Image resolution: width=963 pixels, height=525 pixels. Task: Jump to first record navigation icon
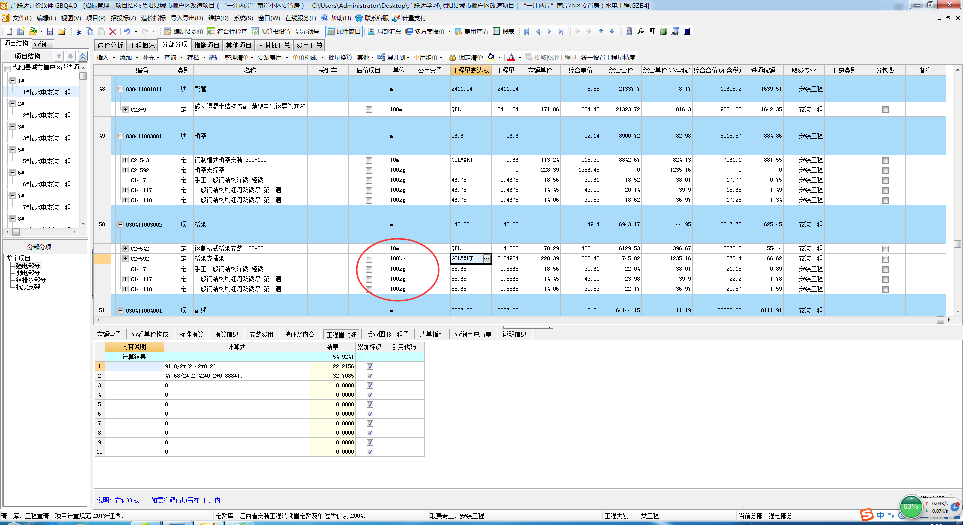click(527, 31)
